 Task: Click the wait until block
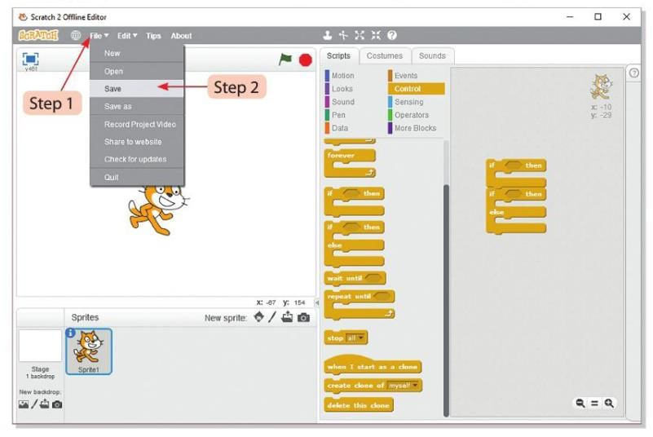click(x=355, y=278)
